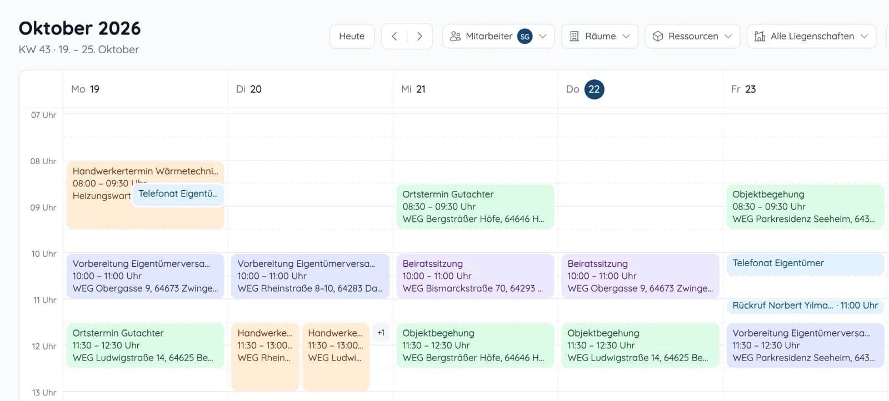Open the Telefonat Eigentümer event on Monday
This screenshot has height=401, width=889.
click(178, 194)
